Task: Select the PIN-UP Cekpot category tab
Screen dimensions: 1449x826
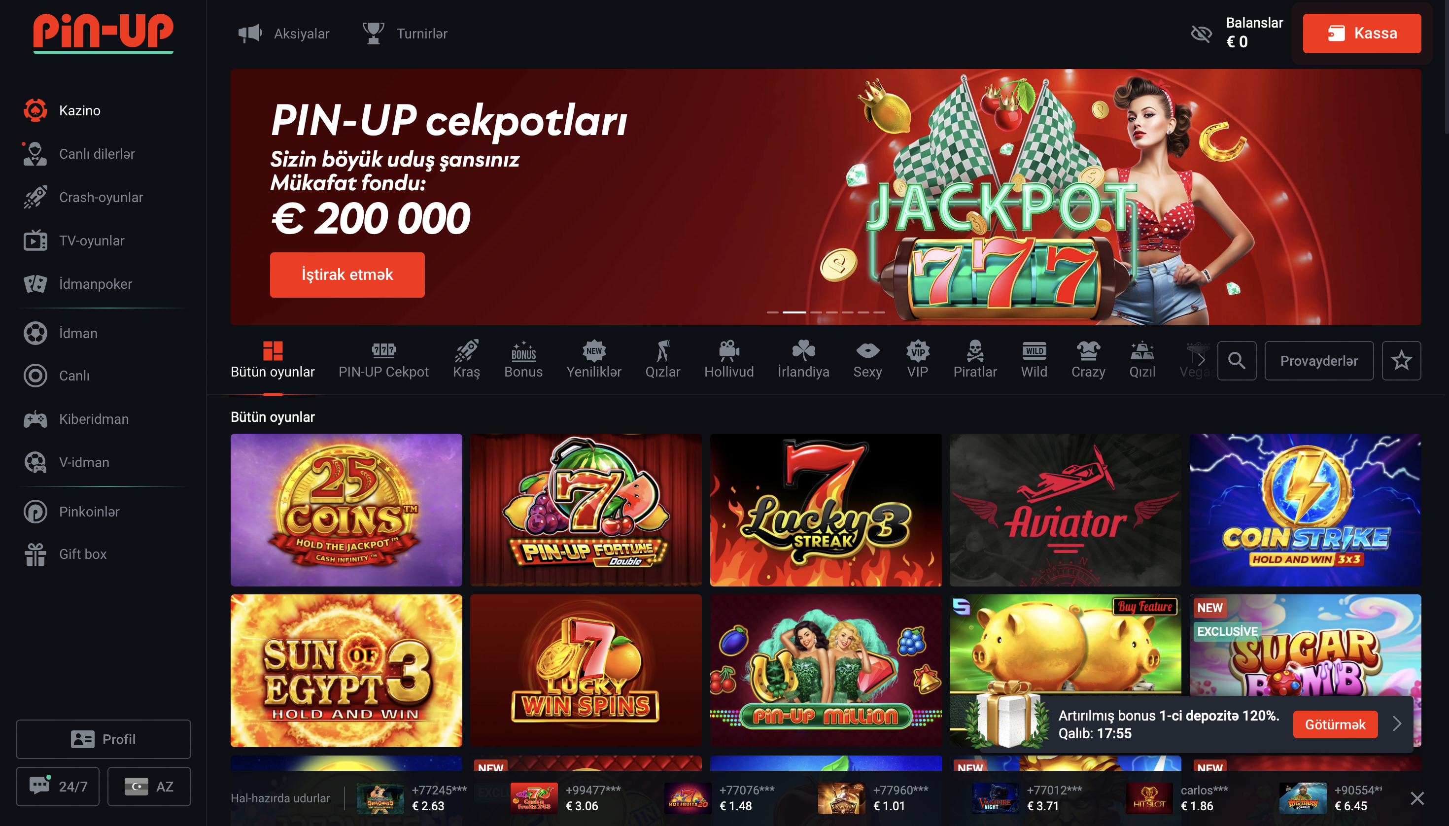Action: pyautogui.click(x=383, y=360)
